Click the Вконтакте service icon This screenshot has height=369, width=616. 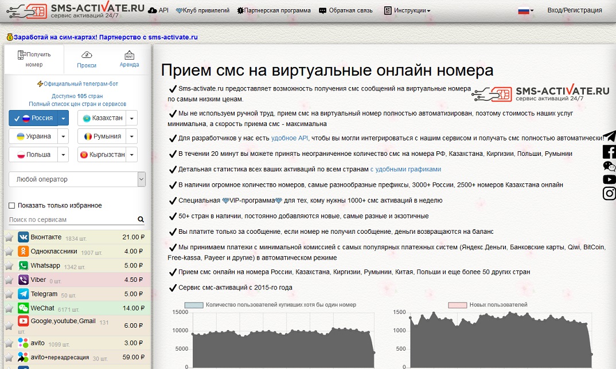tap(23, 237)
